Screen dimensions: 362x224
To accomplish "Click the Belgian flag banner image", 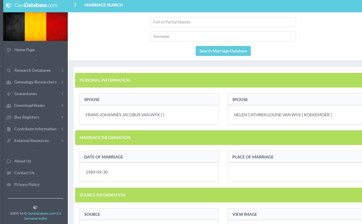I will click(35, 27).
